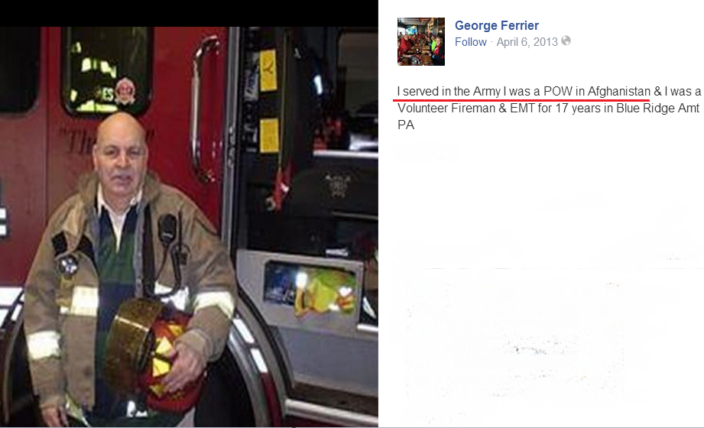This screenshot has width=704, height=428.
Task: Click the black bar above the photo
Action: point(189,13)
